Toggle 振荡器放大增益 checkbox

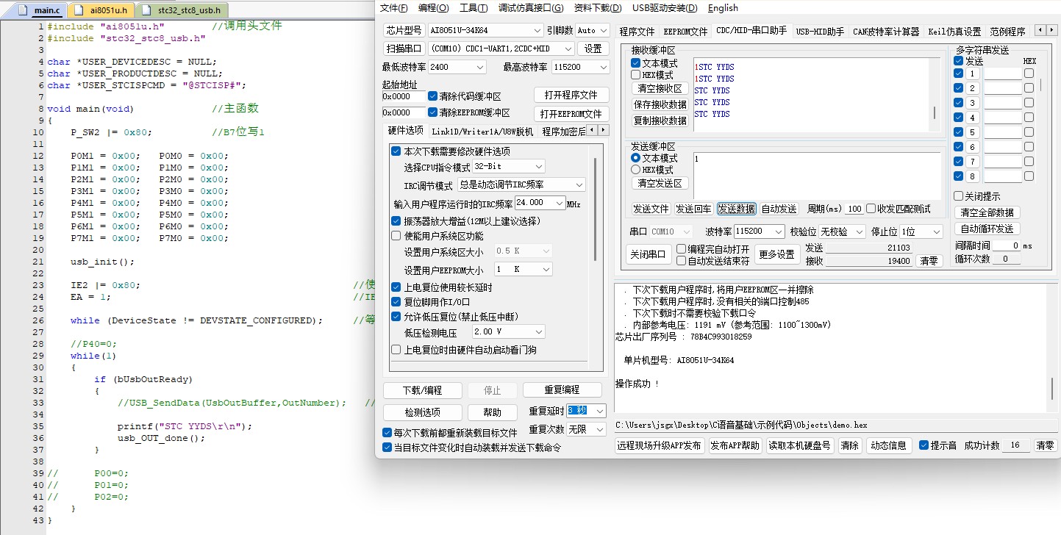click(x=396, y=221)
